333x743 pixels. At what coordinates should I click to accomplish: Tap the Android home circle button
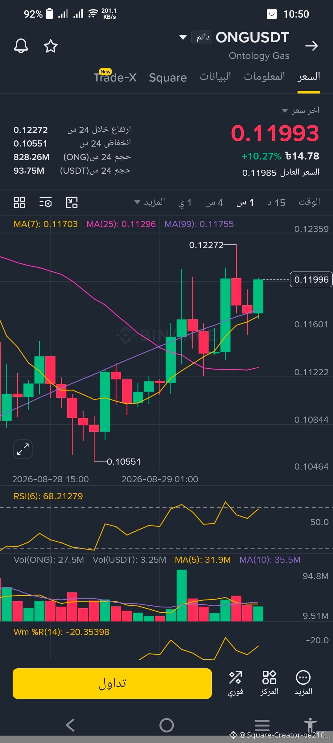pyautogui.click(x=166, y=725)
